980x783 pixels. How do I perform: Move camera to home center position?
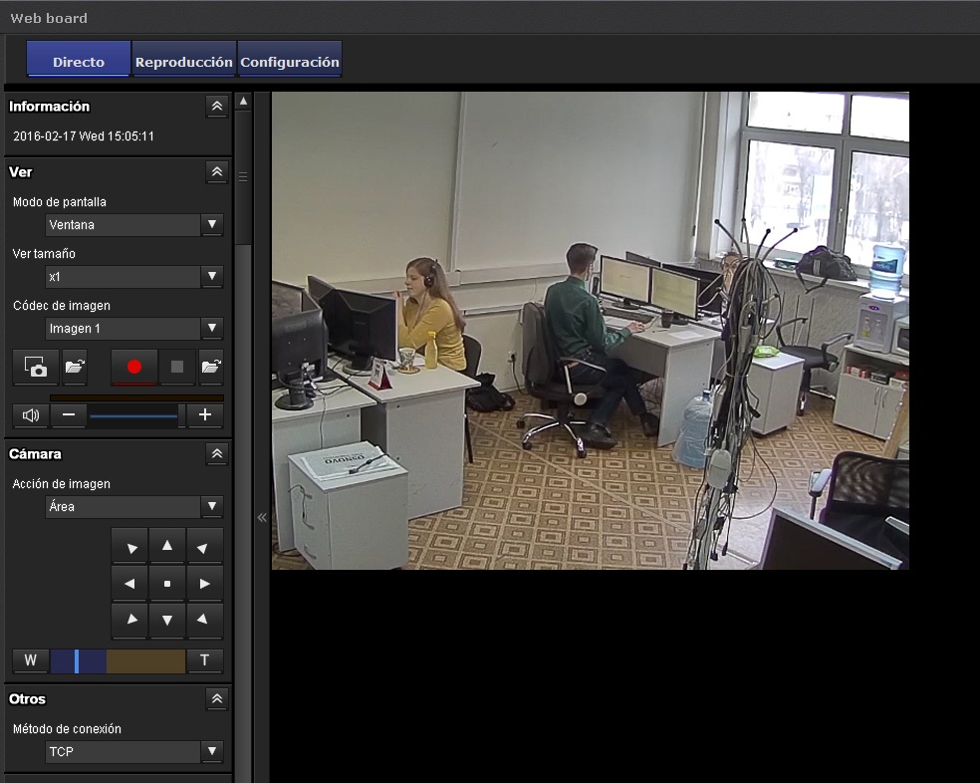pos(167,584)
